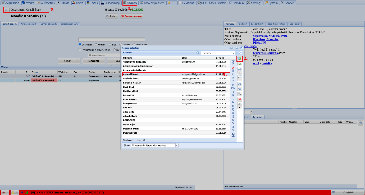Image resolution: width=365 pixels, height=195 pixels.
Task: Close the Reader selection dialog
Action: click(x=241, y=48)
